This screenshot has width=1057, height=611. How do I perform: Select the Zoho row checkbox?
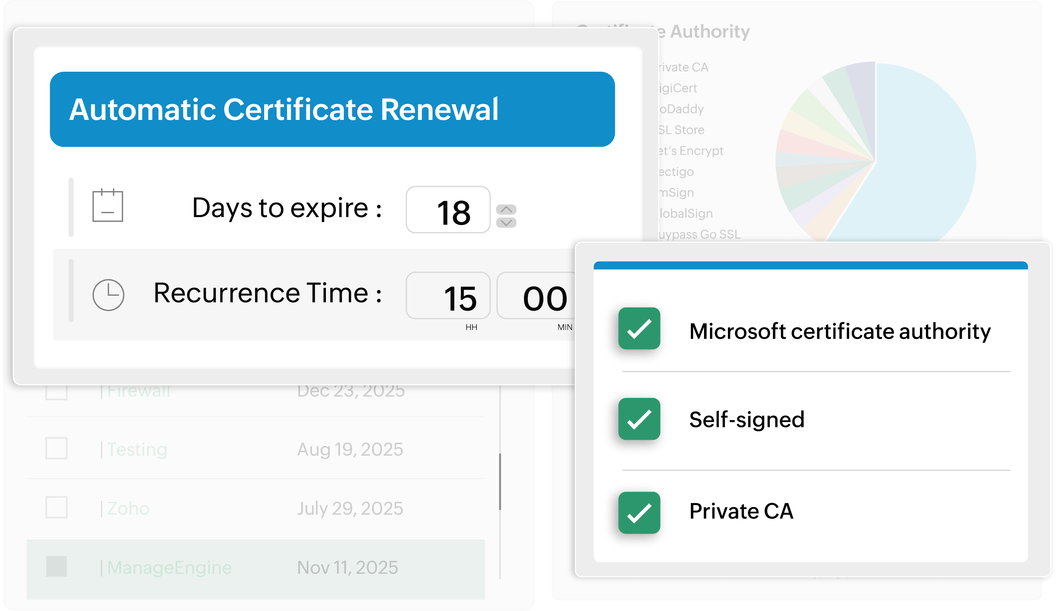[57, 507]
